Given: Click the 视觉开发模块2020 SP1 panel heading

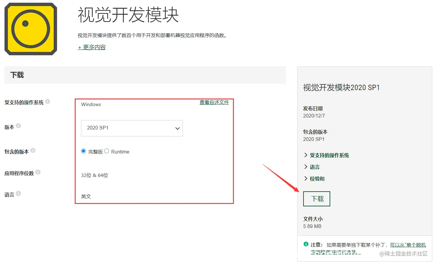Looking at the screenshot, I should 341,88.
